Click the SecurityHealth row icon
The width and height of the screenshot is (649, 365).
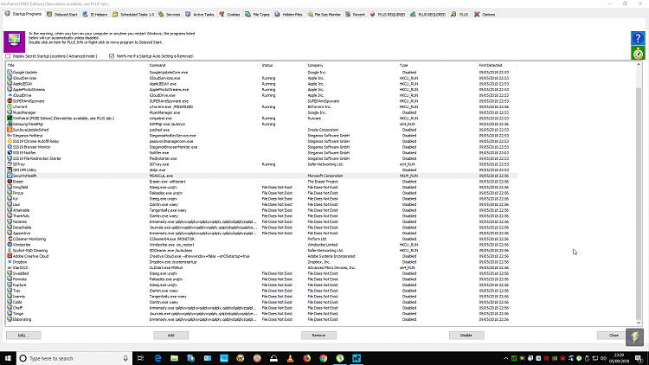pyautogui.click(x=10, y=176)
